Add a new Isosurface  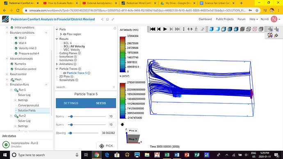pos(75,57)
